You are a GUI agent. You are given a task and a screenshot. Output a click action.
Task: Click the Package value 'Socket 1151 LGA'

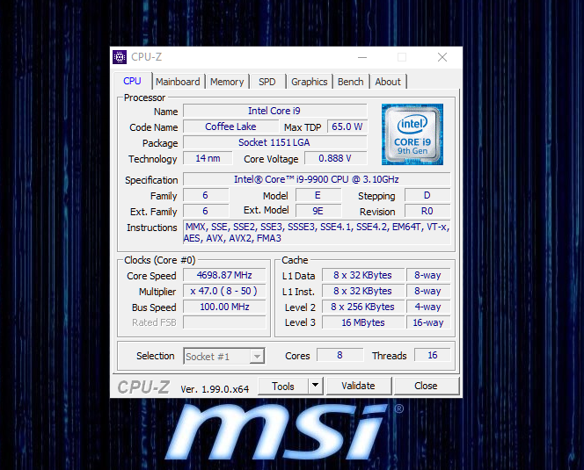click(x=274, y=142)
